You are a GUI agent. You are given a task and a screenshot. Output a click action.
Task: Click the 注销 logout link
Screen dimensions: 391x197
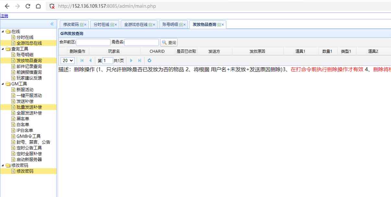pos(4,16)
